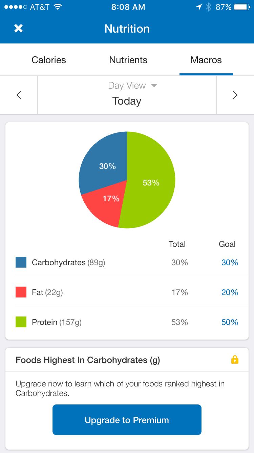Viewport: 254px width, 453px height.
Task: Tap the blue Carbohydrates color swatch
Action: (x=21, y=262)
